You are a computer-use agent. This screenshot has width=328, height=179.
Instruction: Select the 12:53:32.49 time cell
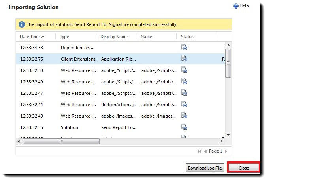32,82
